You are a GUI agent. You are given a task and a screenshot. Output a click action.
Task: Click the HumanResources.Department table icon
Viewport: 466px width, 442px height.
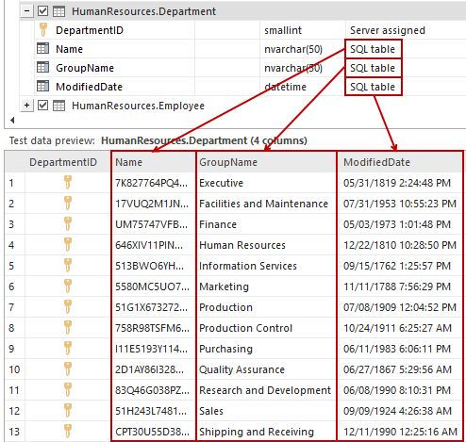pos(58,11)
